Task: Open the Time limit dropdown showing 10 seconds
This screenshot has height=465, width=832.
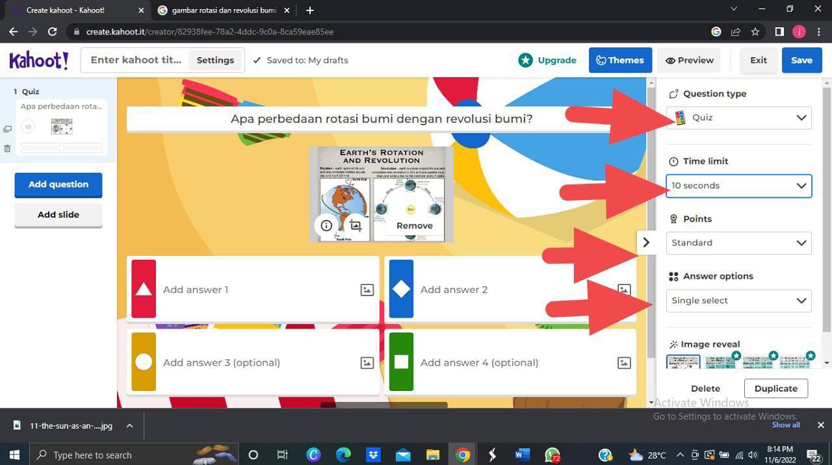Action: [739, 186]
